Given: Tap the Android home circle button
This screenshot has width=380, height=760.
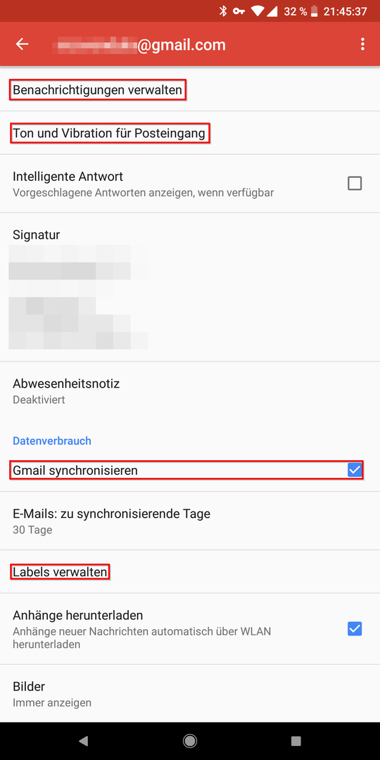Looking at the screenshot, I should (190, 740).
